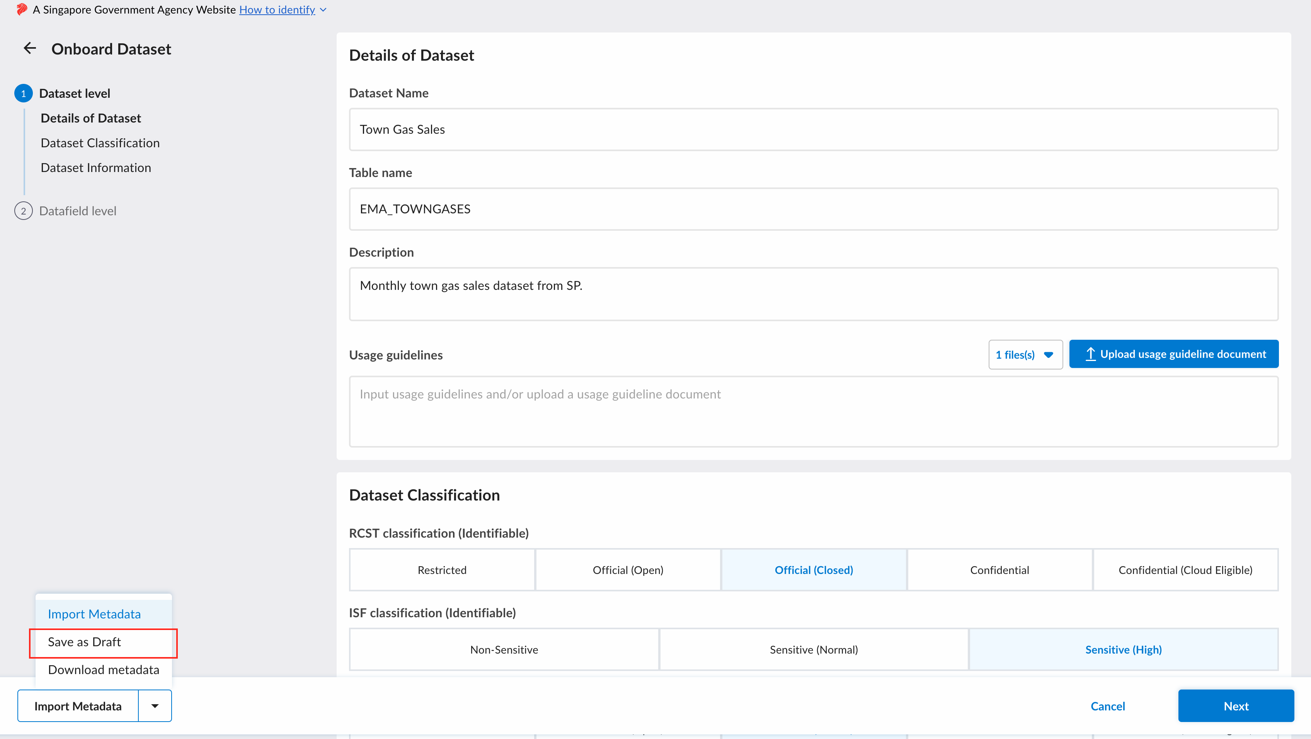Click the Import Metadata main button
The height and width of the screenshot is (739, 1311).
coord(78,705)
